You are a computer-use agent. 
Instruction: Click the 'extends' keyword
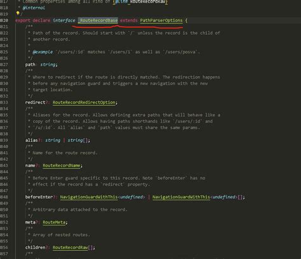pyautogui.click(x=129, y=20)
